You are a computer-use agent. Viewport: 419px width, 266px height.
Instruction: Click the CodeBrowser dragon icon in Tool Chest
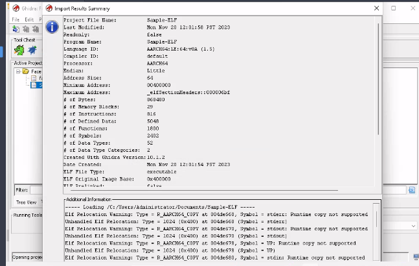(19, 50)
